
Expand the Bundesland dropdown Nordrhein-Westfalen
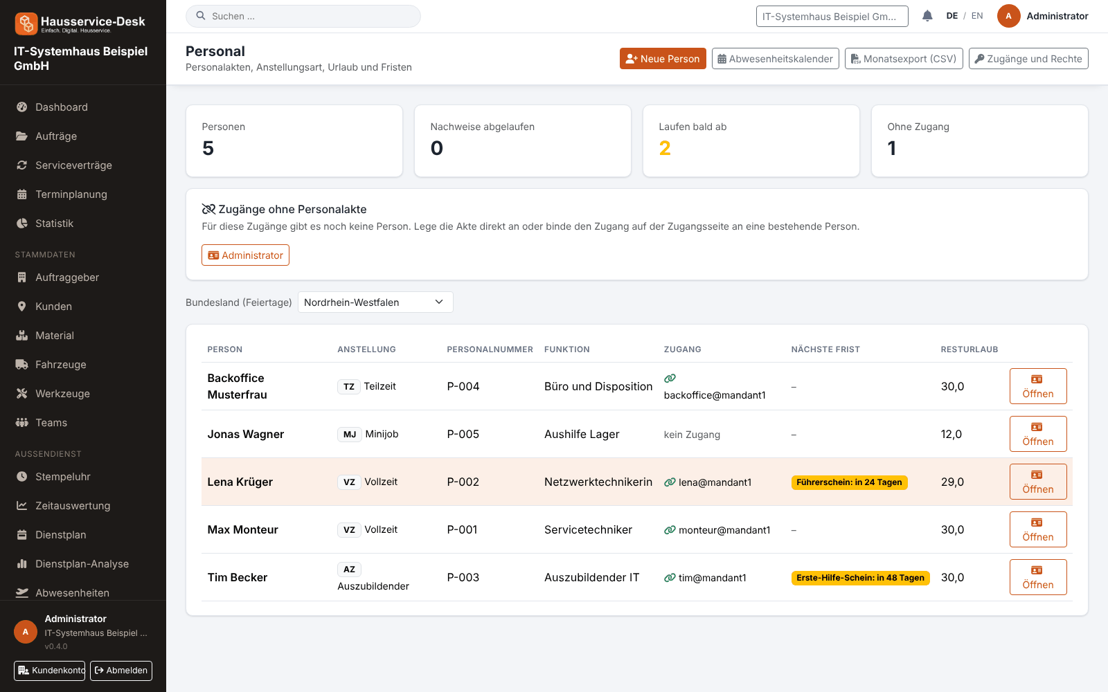point(375,302)
